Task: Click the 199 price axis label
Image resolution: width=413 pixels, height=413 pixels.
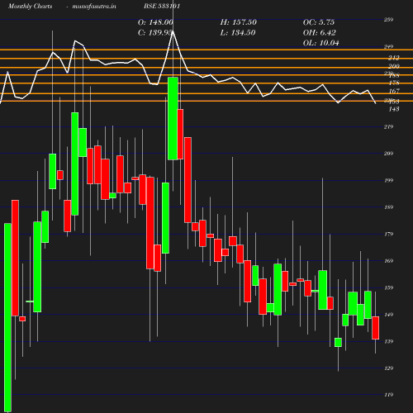Action: [388, 181]
